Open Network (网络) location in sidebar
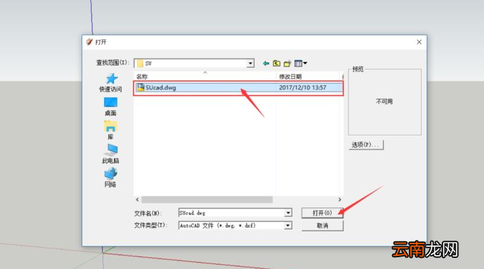This screenshot has width=484, height=269. coord(110,178)
